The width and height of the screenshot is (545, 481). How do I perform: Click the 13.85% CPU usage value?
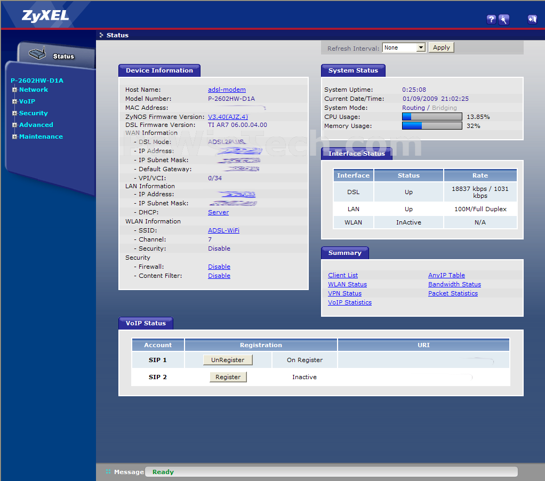(478, 117)
